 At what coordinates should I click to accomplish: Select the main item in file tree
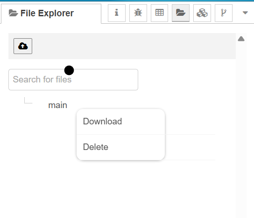tap(58, 105)
